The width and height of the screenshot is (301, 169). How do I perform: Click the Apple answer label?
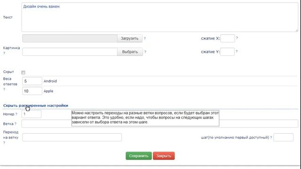pos(48,91)
